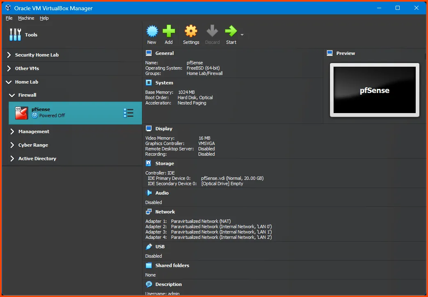Open the Description heading link
Viewport: 428px width, 297px height.
pyautogui.click(x=168, y=284)
